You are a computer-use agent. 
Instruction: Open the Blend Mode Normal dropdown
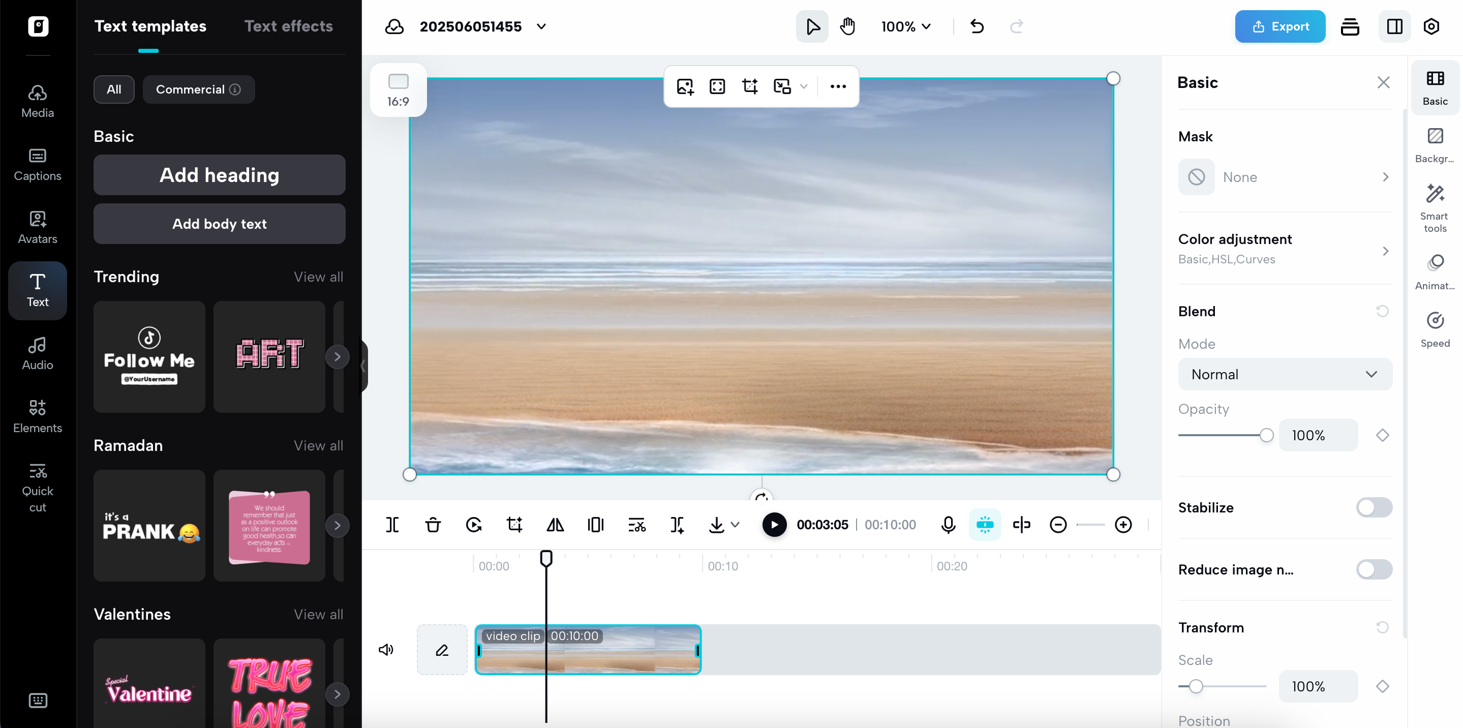click(x=1285, y=374)
